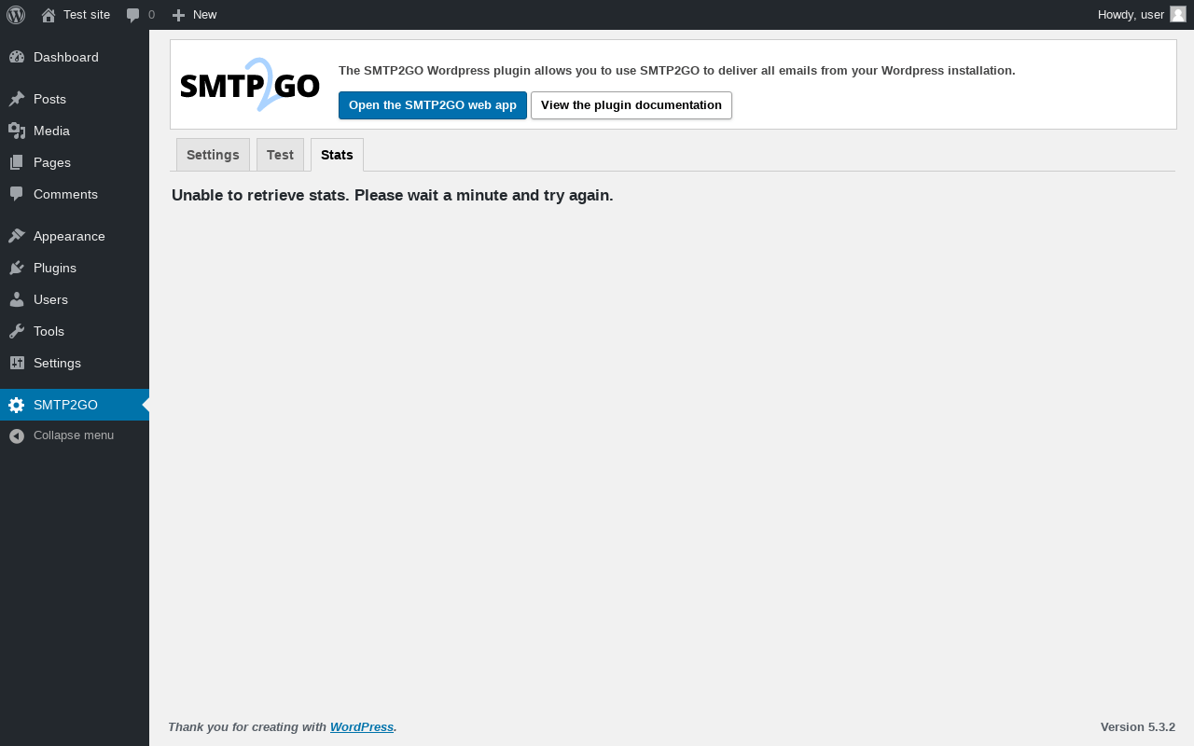The height and width of the screenshot is (746, 1194).
Task: Click the Dashboard gauge icon
Action: tap(17, 57)
